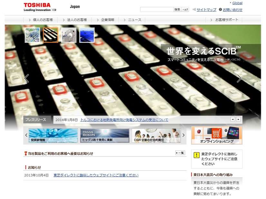
Task: Show next hero slide with right arrow
Action: pyautogui.click(x=239, y=78)
